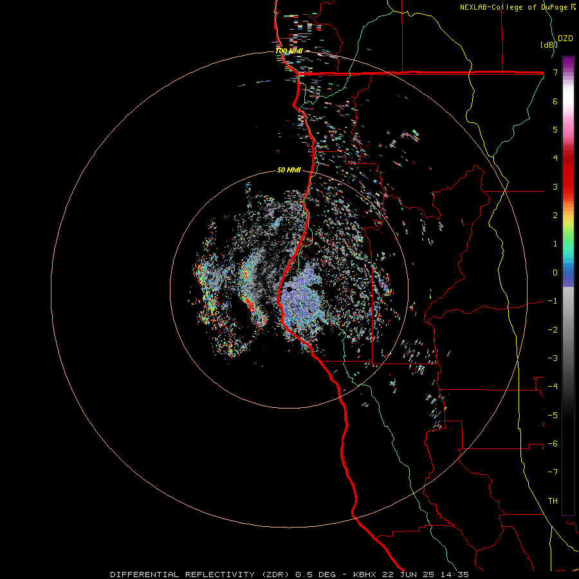Click the 100 NMI range ring label

(289, 51)
